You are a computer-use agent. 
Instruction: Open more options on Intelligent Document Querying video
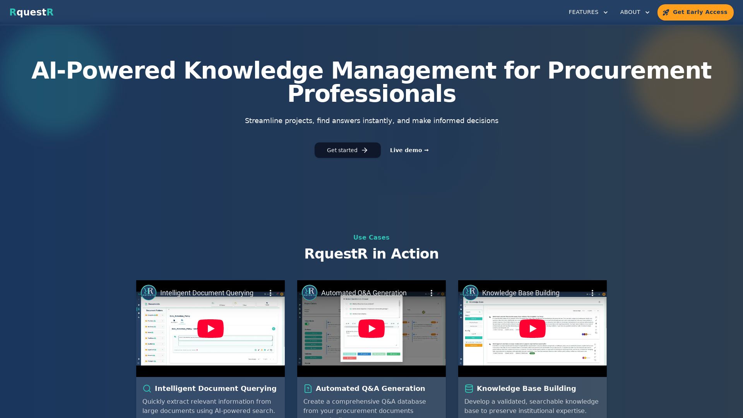pos(270,293)
